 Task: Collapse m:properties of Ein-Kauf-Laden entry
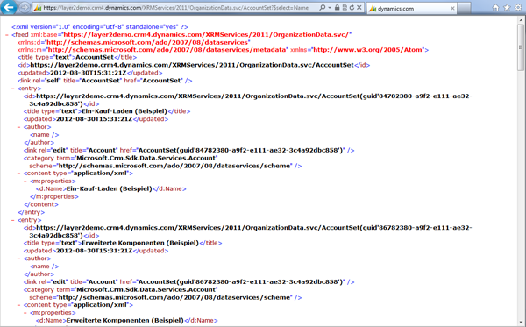(x=25, y=181)
